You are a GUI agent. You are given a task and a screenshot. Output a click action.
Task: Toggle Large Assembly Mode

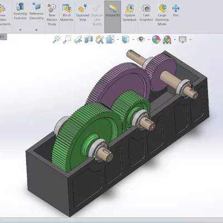pos(162,15)
